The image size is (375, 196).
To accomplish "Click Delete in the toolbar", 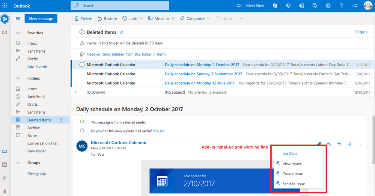I will click(83, 18).
